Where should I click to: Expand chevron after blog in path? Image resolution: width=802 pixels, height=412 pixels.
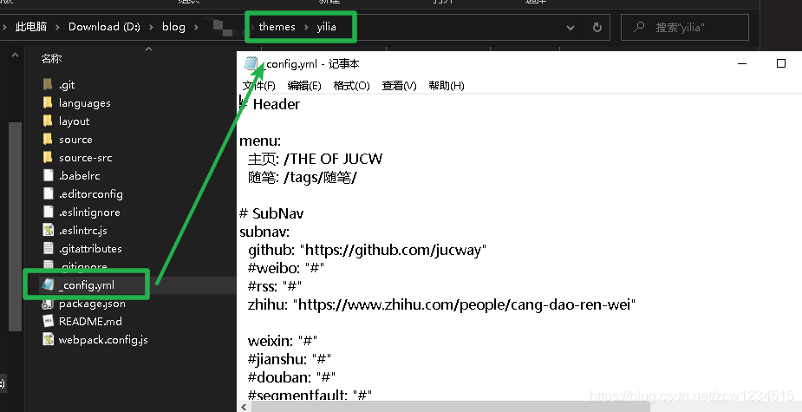pos(196,27)
